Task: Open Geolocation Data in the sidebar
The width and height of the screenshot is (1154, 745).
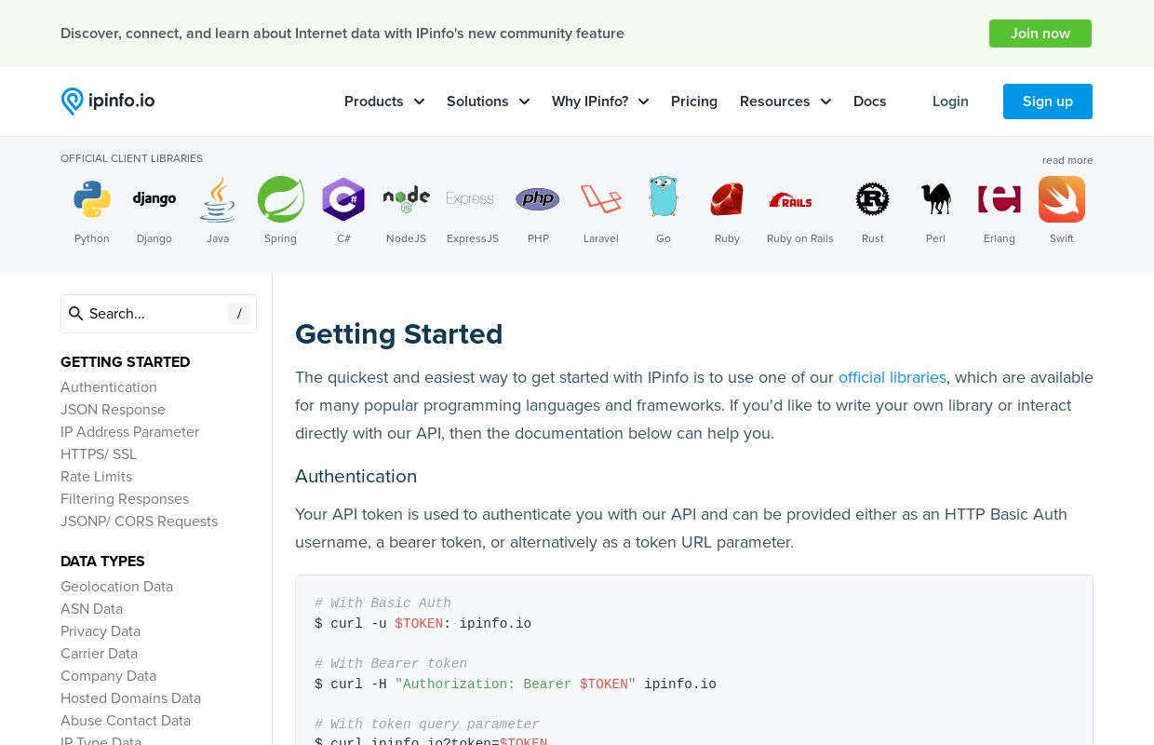Action: [116, 587]
